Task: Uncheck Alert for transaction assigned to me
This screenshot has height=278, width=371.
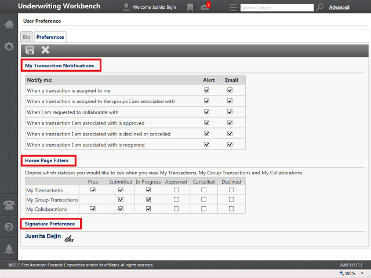Action: click(207, 90)
